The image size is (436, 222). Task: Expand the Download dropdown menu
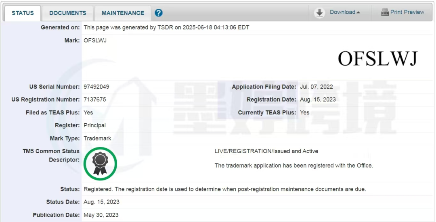tap(345, 12)
